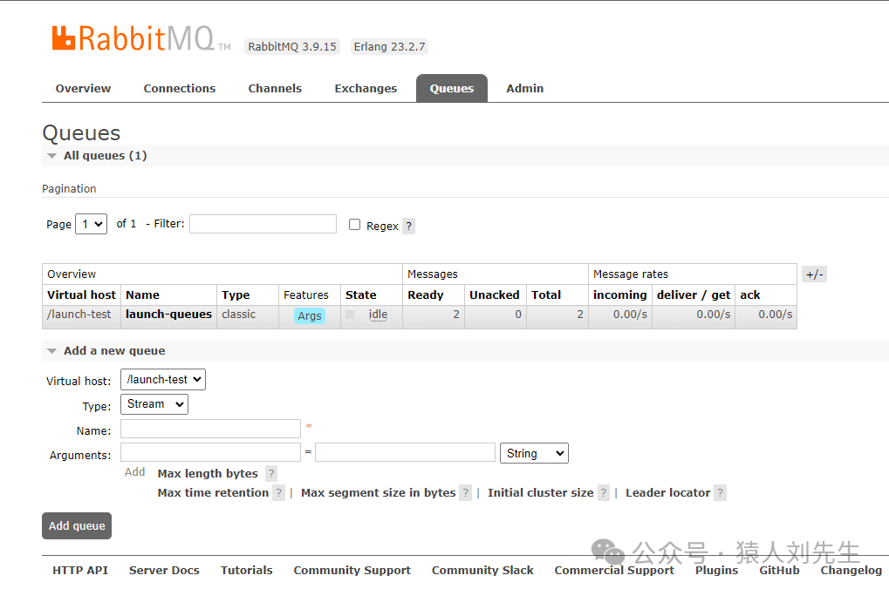Screen dimensions: 889x589
Task: Open help for Max segment size in bytes
Action: [466, 493]
